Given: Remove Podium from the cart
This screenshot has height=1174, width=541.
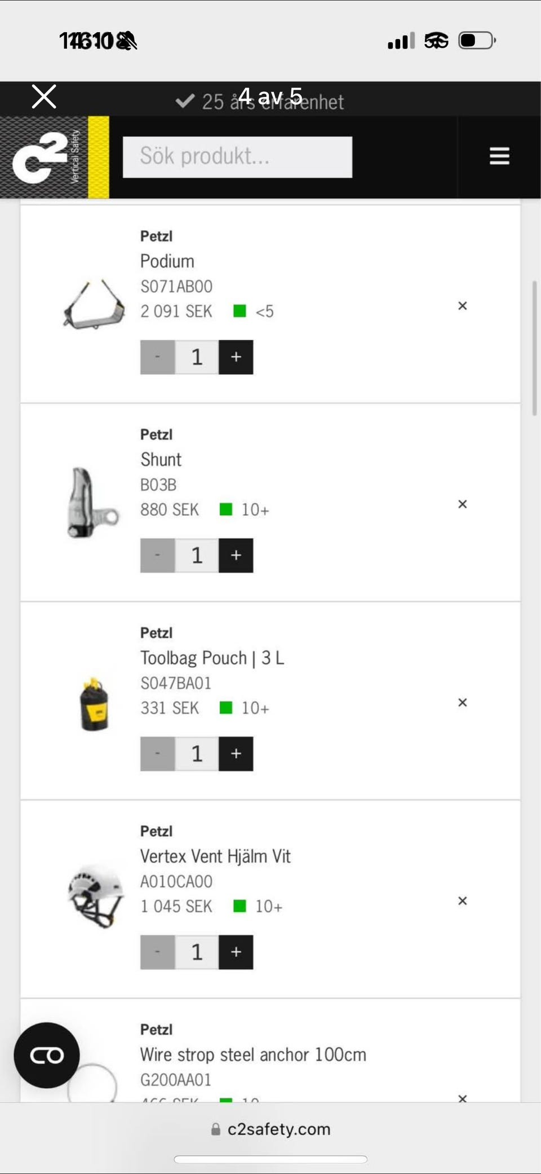Looking at the screenshot, I should point(462,306).
